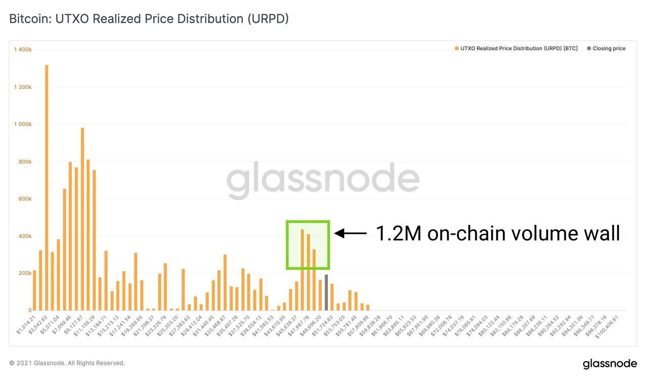
Task: Click the black arrow pointing at the green box
Action: pyautogui.click(x=351, y=233)
